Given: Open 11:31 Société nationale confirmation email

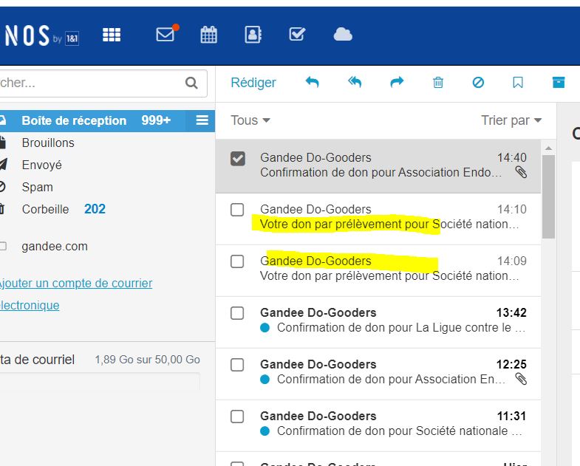Looking at the screenshot, I should [378, 425].
